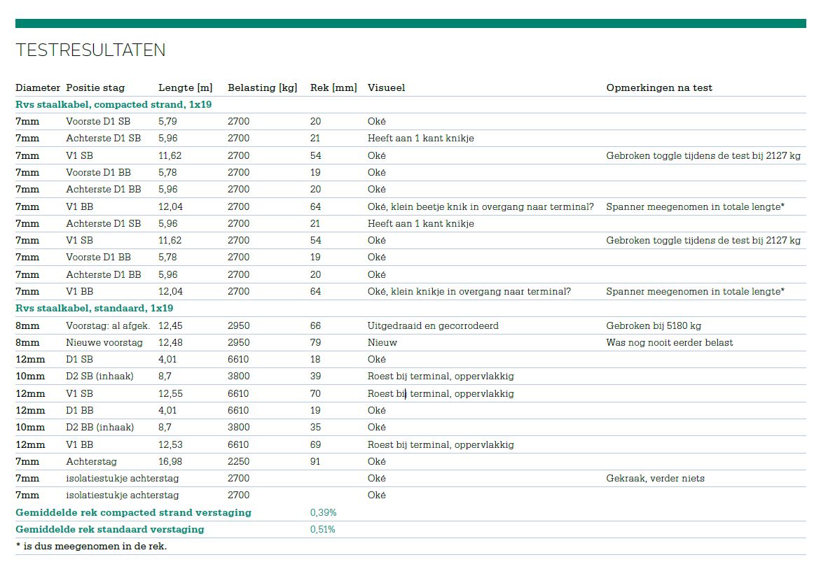Image resolution: width=828 pixels, height=576 pixels.
Task: Click the 'Uitgedraaid en gecorrodeerd' cell
Action: coord(433,326)
